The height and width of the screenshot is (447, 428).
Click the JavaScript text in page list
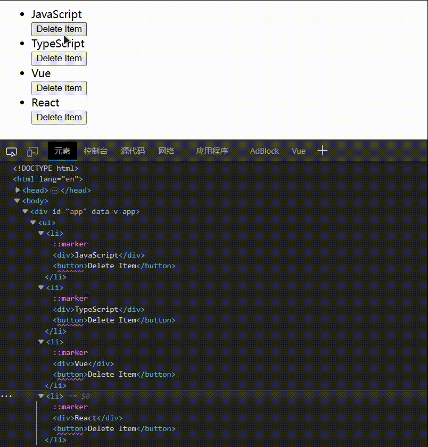click(x=56, y=14)
